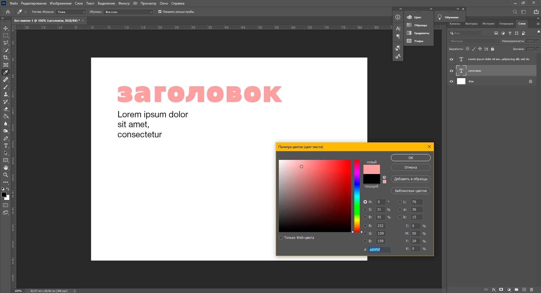The width and height of the screenshot is (541, 293).
Task: Click the Delete layer trash icon
Action: 531,290
